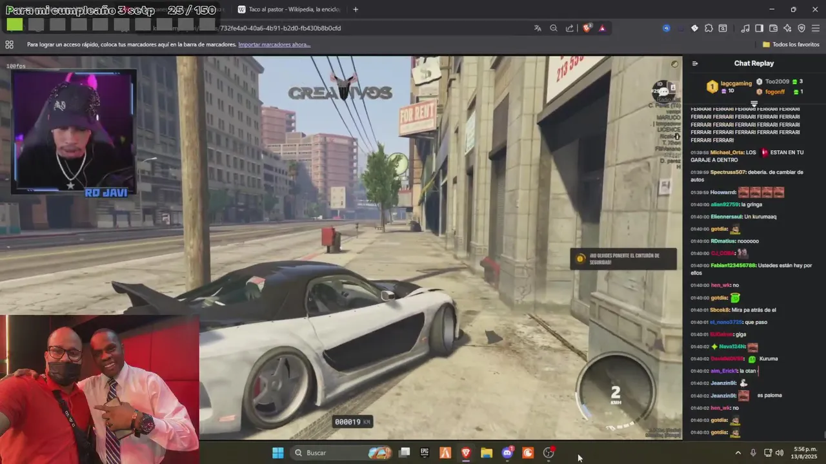Open Discord from the taskbar
This screenshot has height=464, width=826.
507,453
